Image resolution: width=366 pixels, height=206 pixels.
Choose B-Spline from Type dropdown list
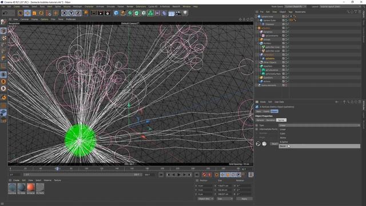pyautogui.click(x=319, y=142)
